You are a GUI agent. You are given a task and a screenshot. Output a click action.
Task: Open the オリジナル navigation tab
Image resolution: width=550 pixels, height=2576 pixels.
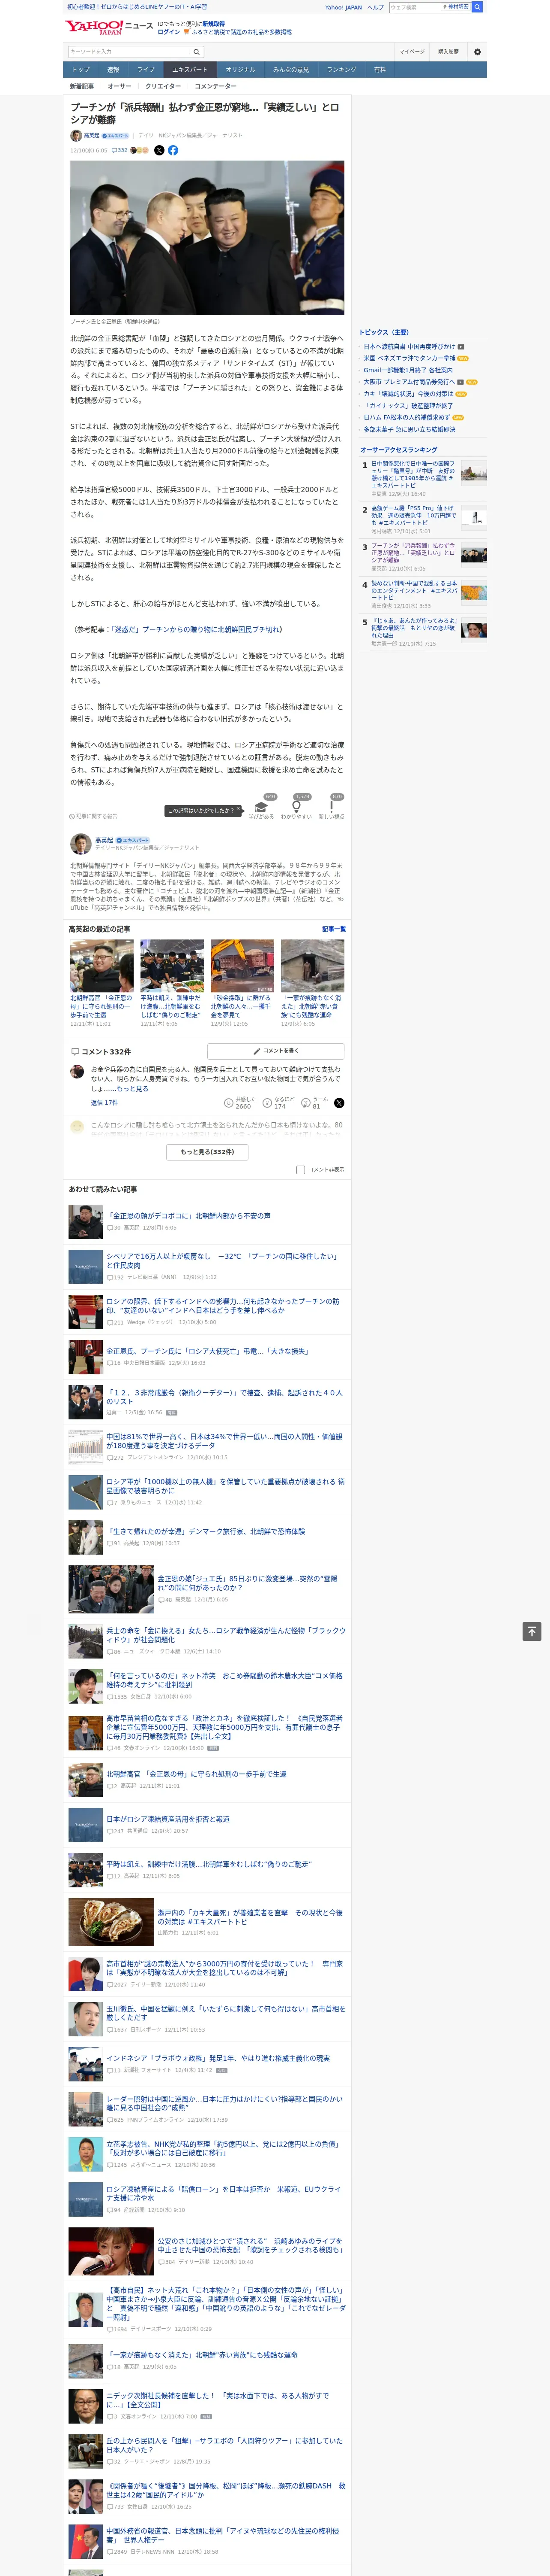pos(241,70)
